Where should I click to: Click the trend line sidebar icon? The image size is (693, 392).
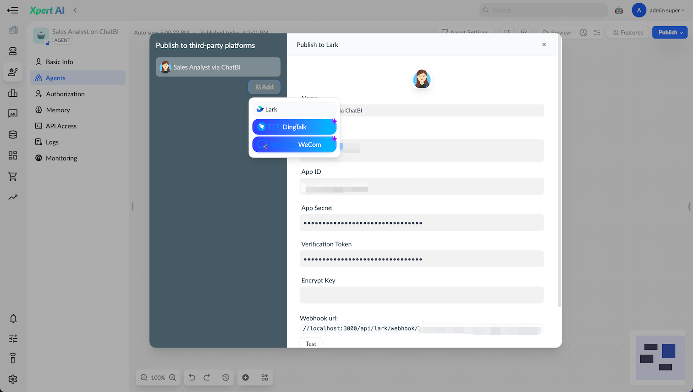pyautogui.click(x=13, y=197)
